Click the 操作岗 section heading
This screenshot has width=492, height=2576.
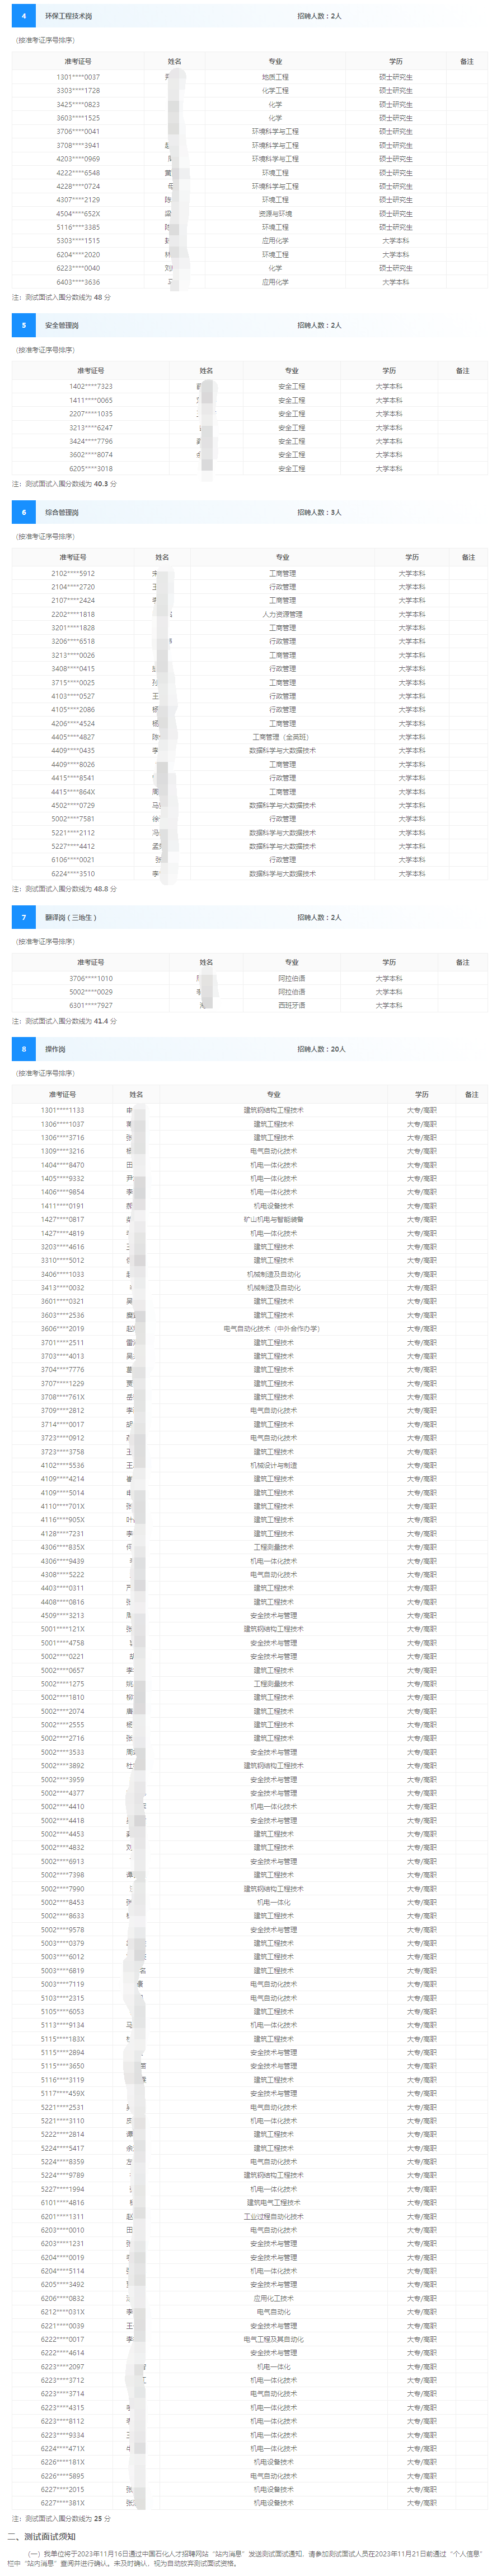pyautogui.click(x=54, y=1049)
